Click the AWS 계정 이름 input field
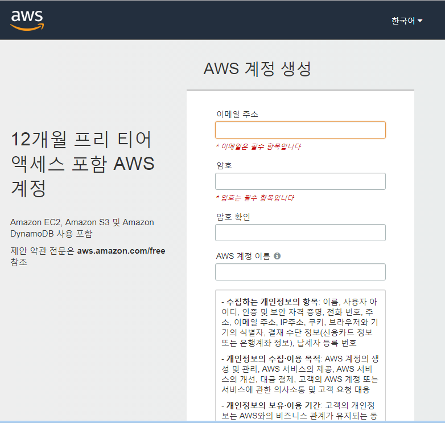445x423 pixels. 300,272
